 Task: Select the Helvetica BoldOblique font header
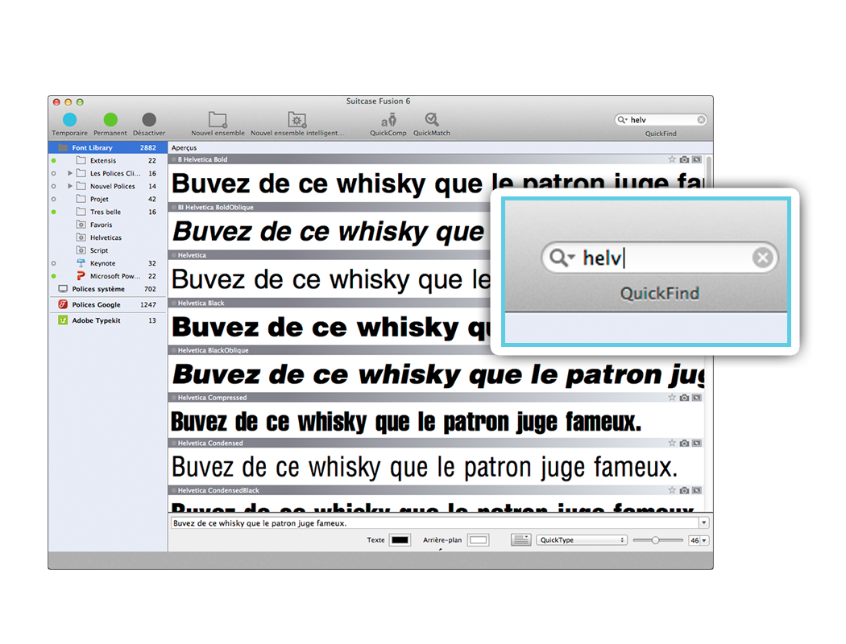click(x=329, y=207)
